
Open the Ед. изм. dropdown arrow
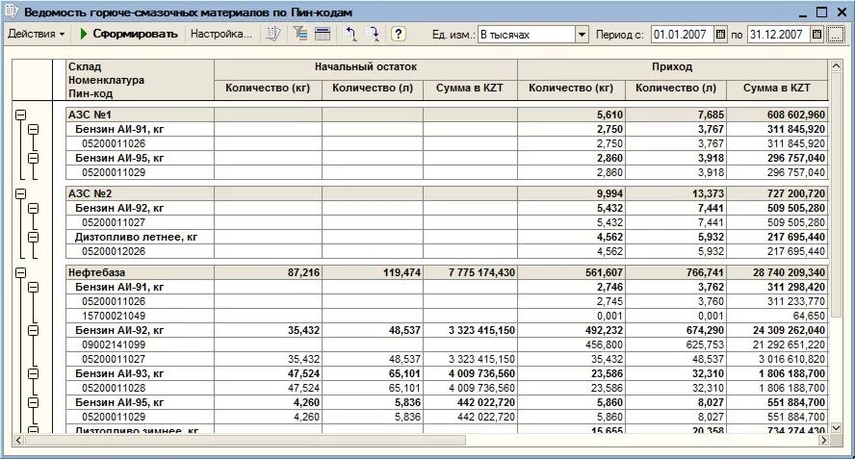click(x=582, y=35)
